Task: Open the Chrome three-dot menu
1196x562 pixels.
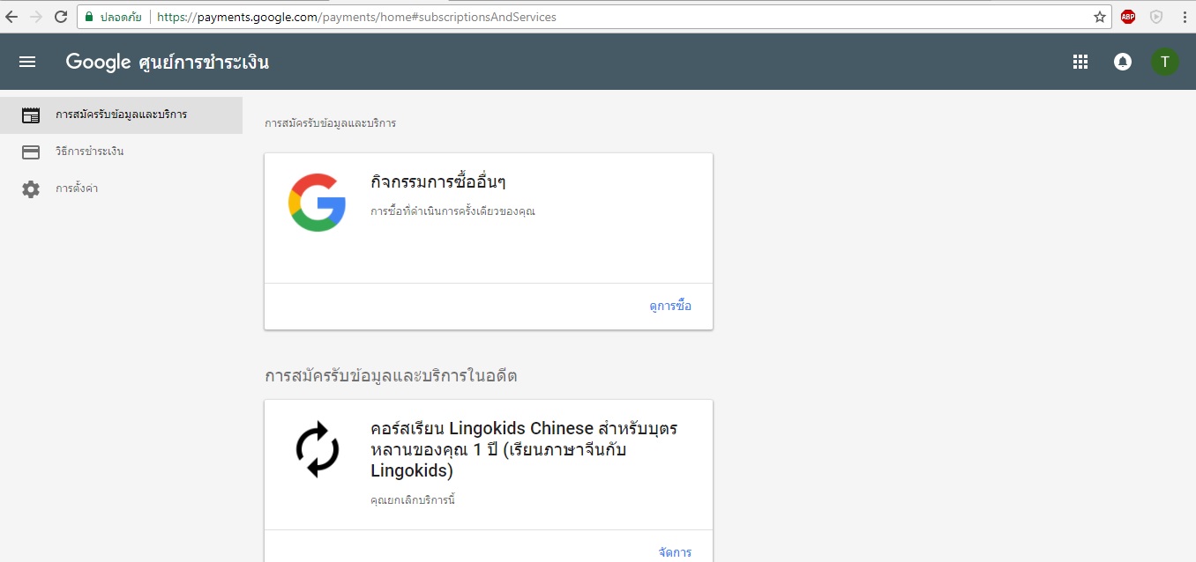Action: 1184,17
